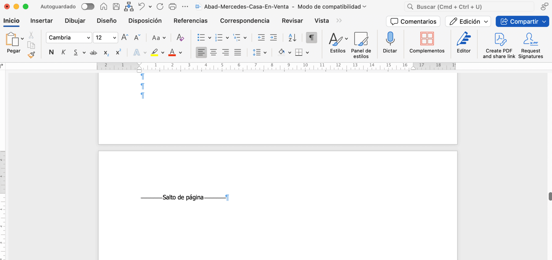Viewport: 552px width, 260px height.
Task: Switch to the Revisar tab
Action: coord(292,20)
